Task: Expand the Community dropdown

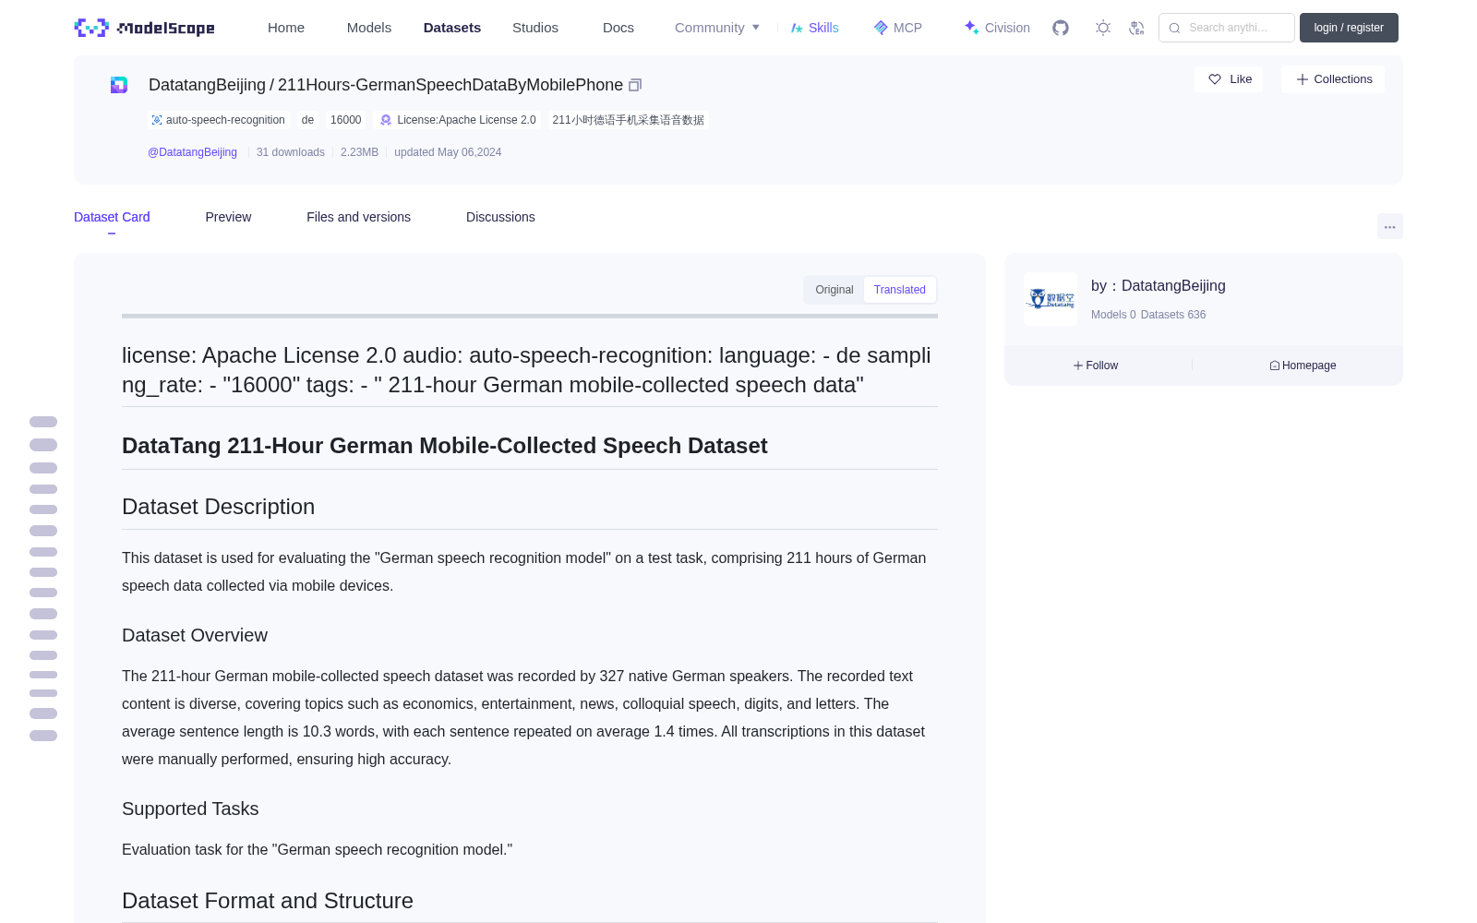Action: point(717,28)
